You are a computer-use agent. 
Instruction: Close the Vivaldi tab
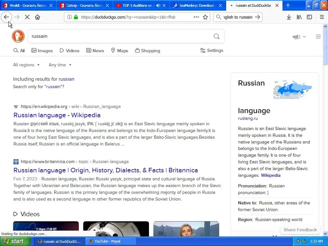(x=51, y=5)
